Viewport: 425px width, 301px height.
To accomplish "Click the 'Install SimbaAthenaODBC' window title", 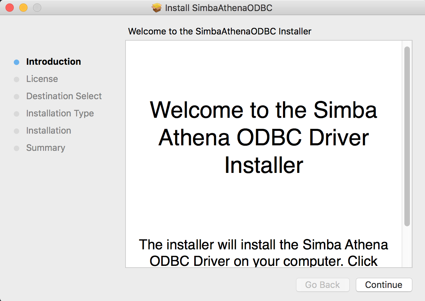I will tap(219, 8).
